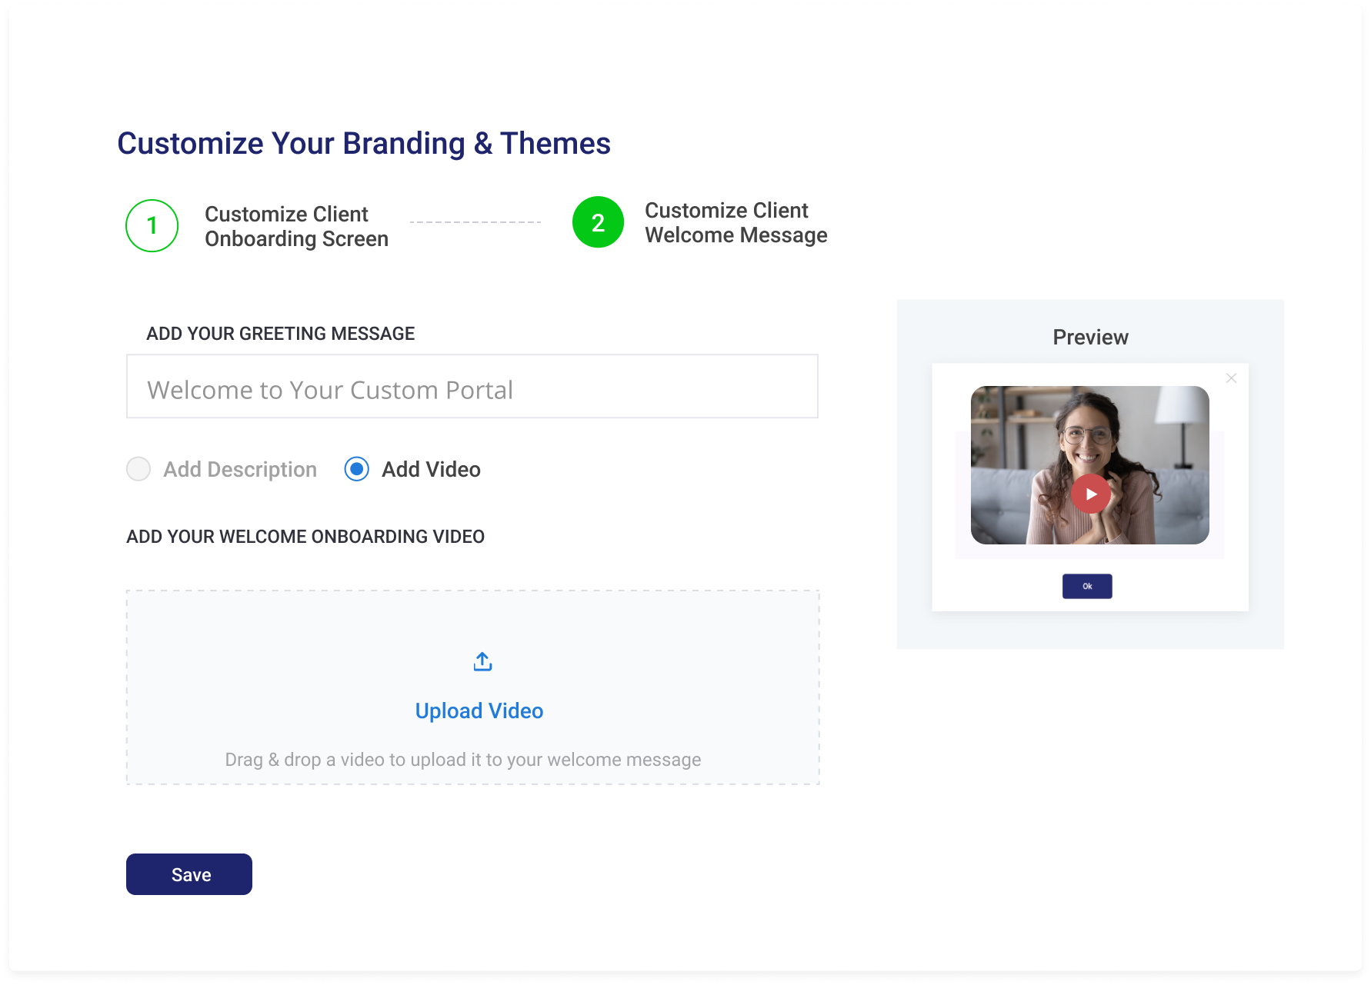Close the preview popup with the X
Viewport: 1371px width, 985px height.
tap(1231, 378)
